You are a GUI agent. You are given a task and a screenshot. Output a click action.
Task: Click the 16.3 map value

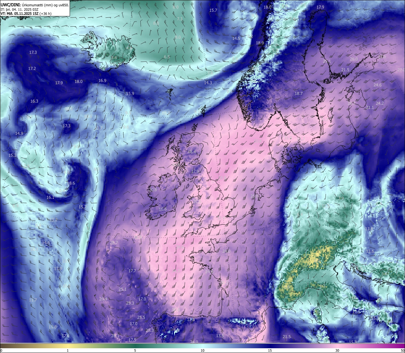34,101
